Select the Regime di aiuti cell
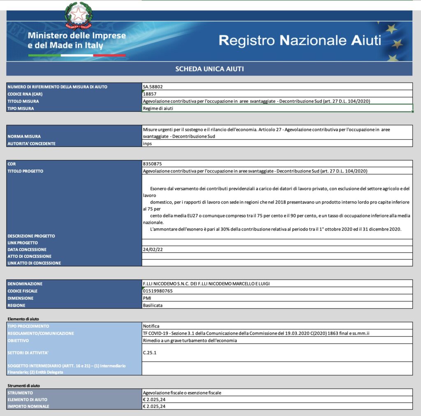 point(277,108)
